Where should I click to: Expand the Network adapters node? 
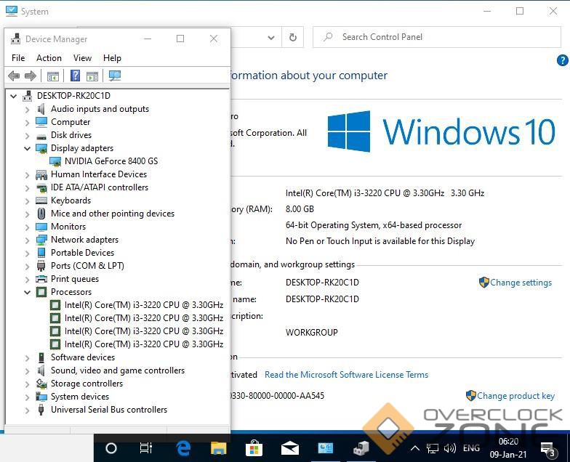(28, 240)
